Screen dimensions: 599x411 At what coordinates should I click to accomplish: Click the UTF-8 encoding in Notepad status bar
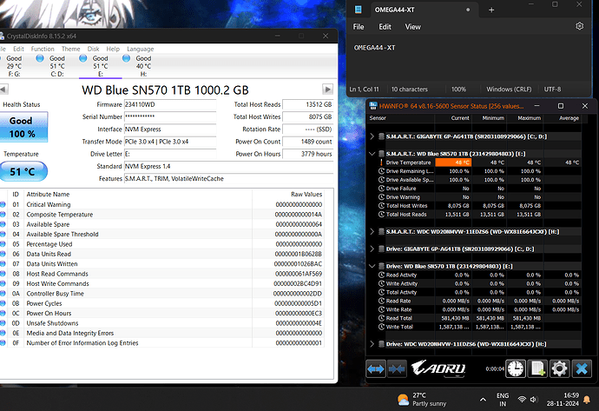click(552, 89)
